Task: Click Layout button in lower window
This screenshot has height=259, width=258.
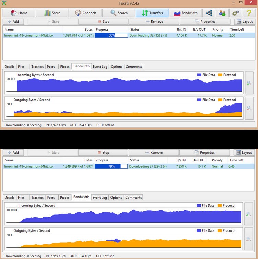Action: point(244,152)
